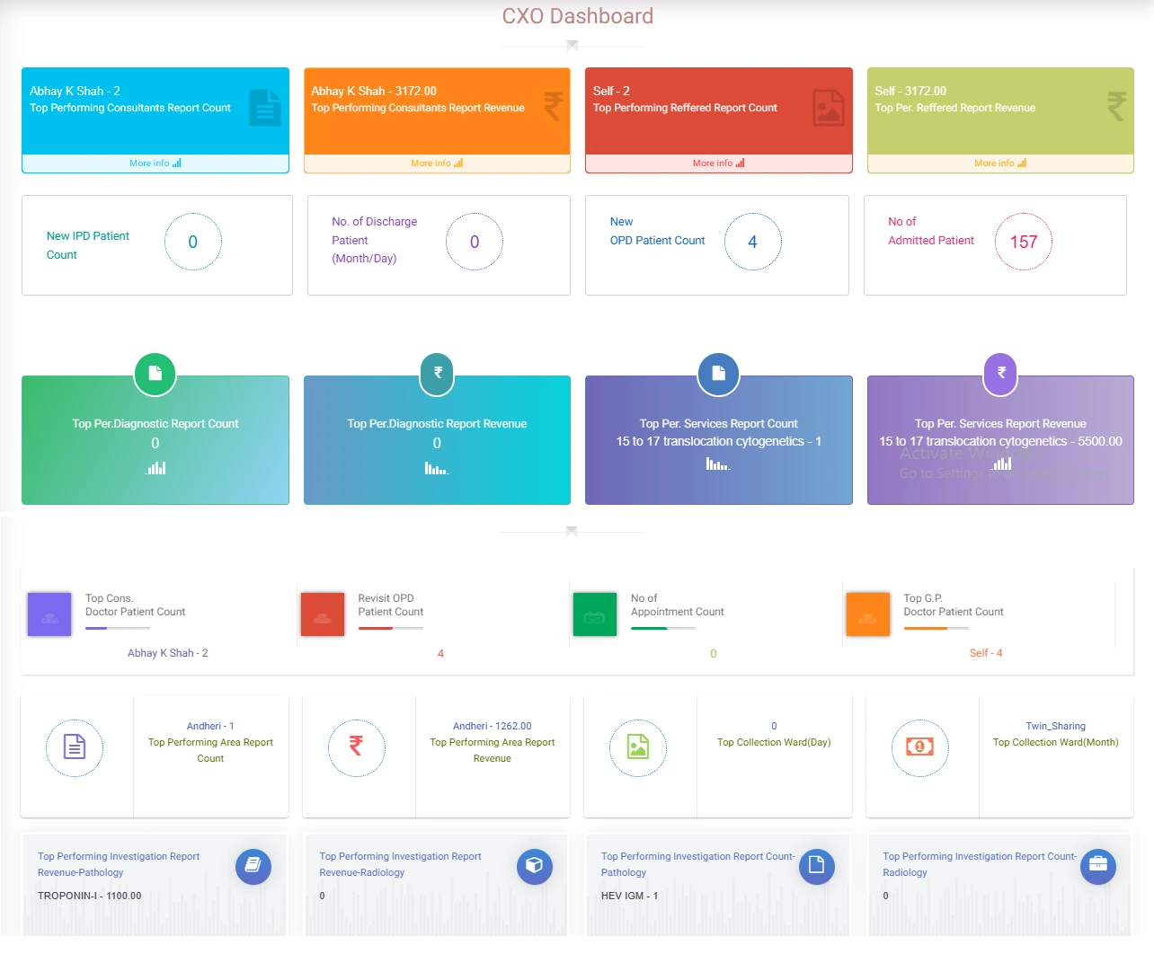Screen dimensions: 1154x954
Task: Select the green diagnostic report icon above Top Per.Diagnostic Report Count
Action: (155, 374)
